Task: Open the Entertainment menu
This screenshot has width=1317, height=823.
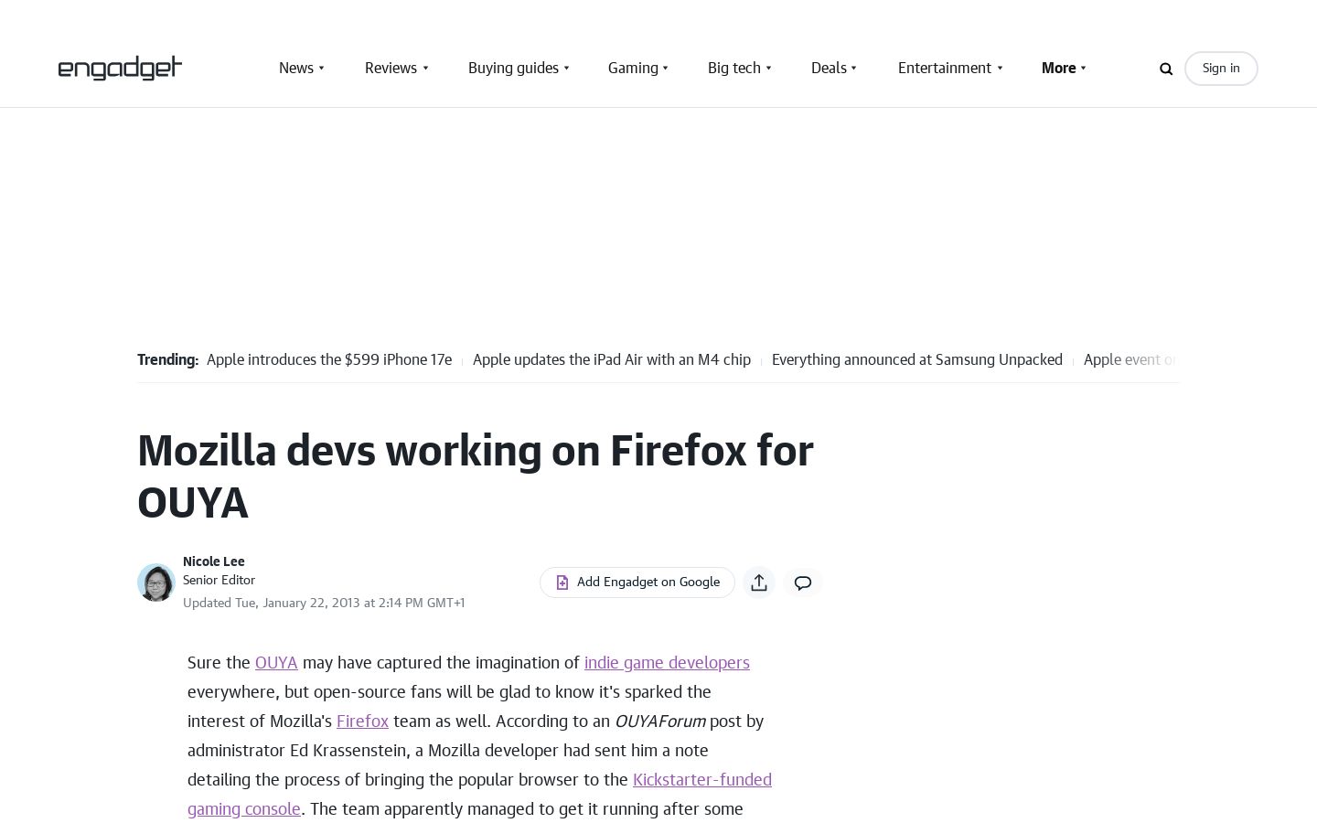Action: tap(945, 68)
